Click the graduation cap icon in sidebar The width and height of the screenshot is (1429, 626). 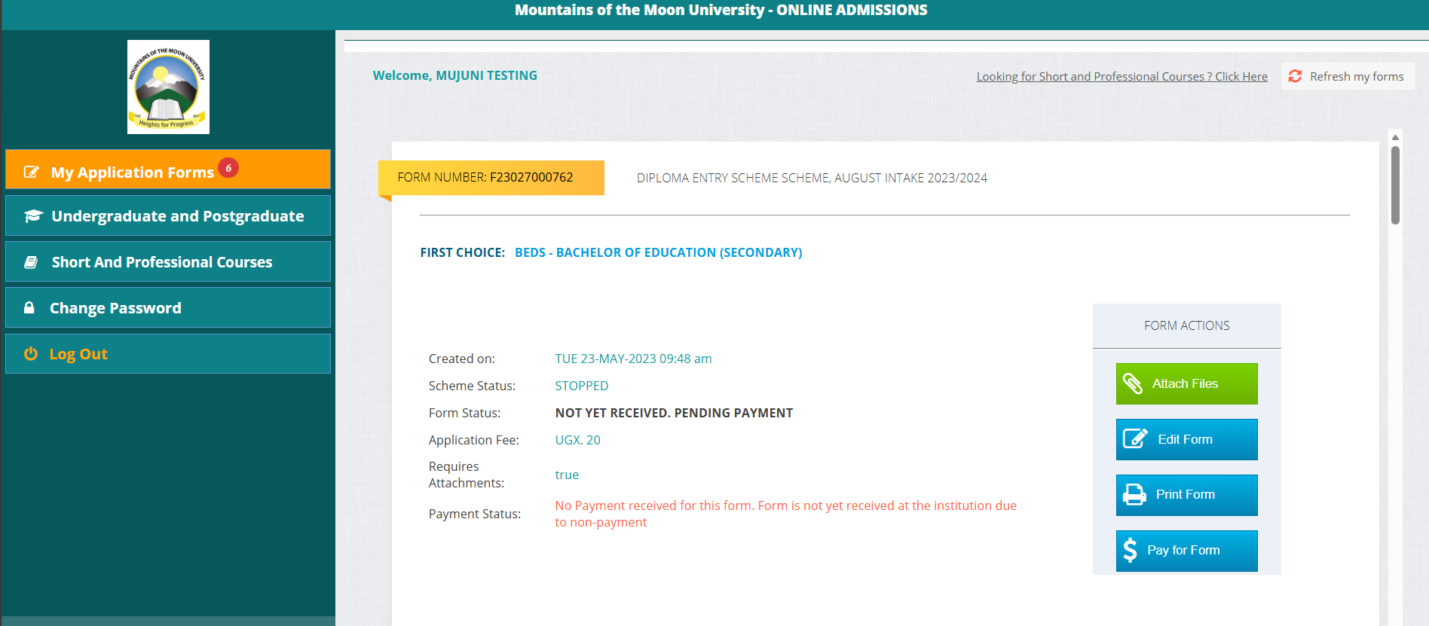(33, 216)
